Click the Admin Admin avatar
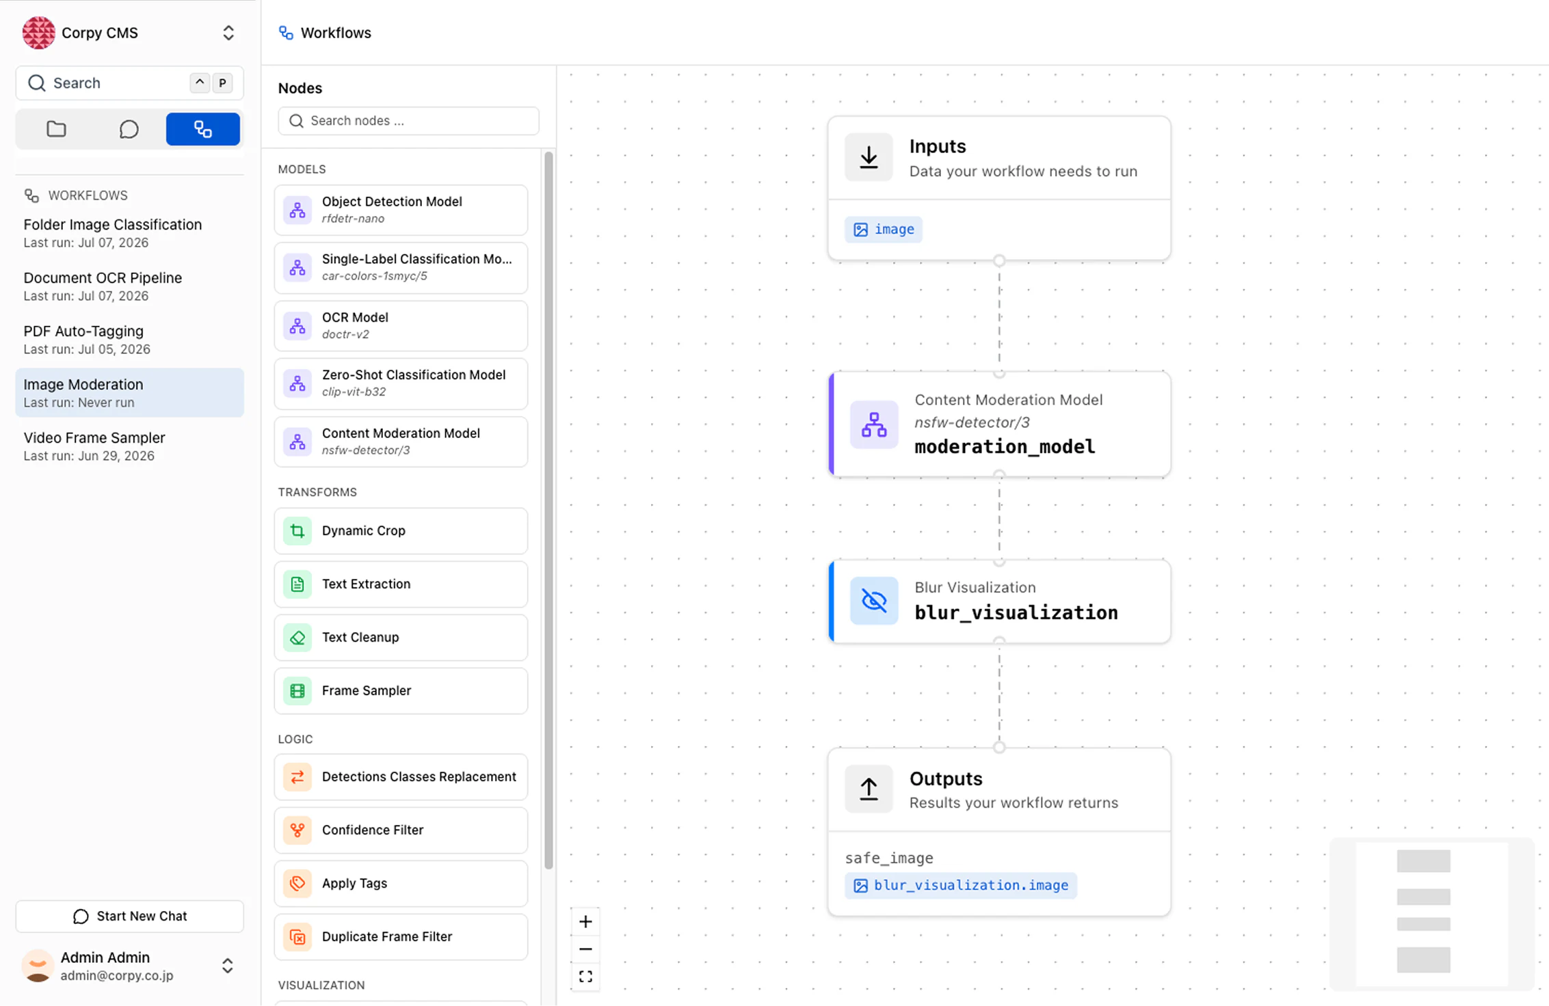 tap(38, 965)
